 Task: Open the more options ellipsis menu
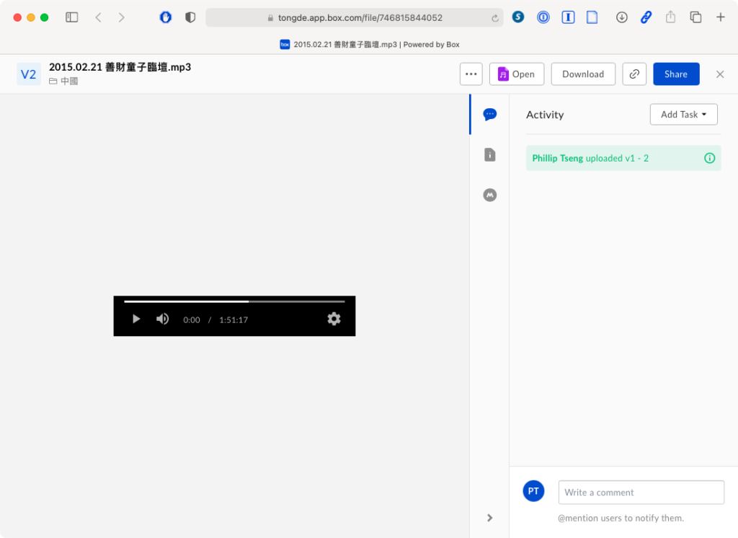(x=471, y=74)
